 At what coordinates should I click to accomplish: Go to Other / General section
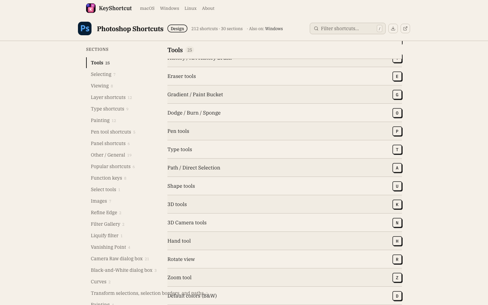click(111, 155)
